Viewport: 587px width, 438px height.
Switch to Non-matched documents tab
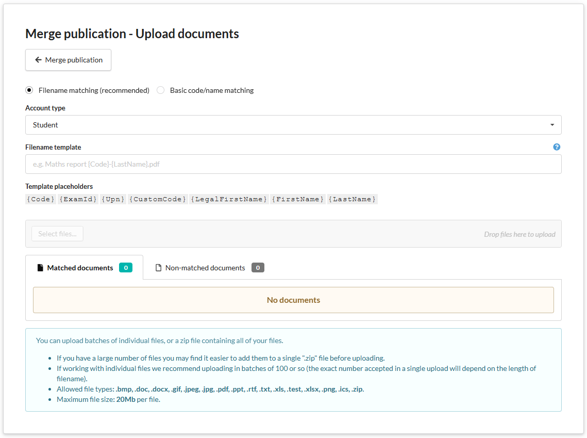205,267
